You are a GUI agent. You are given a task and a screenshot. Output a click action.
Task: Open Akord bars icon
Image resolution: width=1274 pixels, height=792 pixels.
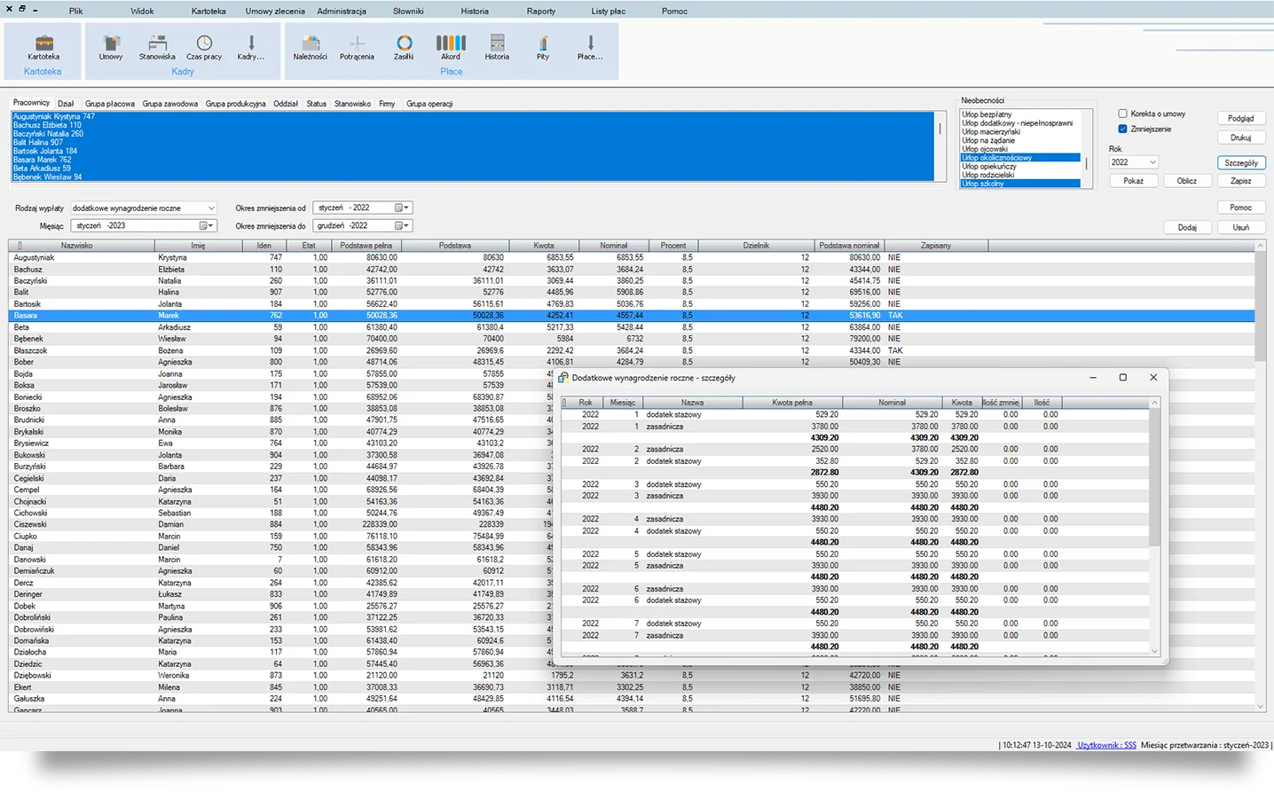click(451, 43)
